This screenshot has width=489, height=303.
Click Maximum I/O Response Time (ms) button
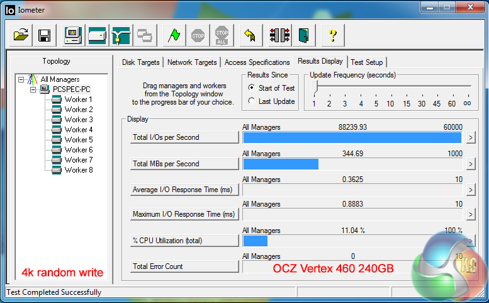[x=184, y=214]
